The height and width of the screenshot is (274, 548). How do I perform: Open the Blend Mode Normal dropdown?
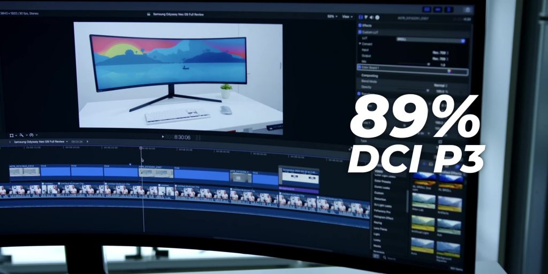[441, 86]
